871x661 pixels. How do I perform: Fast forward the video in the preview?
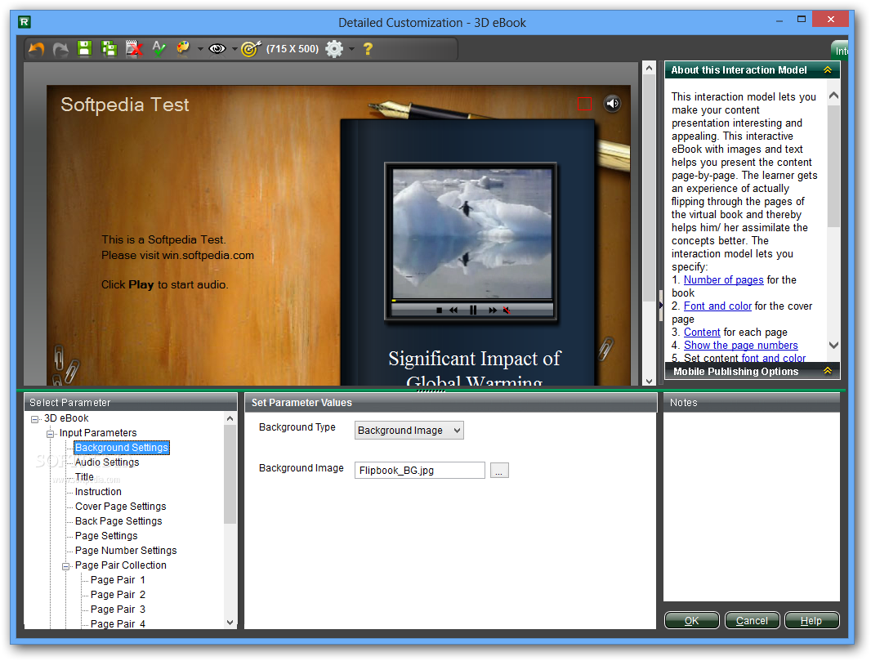point(493,310)
